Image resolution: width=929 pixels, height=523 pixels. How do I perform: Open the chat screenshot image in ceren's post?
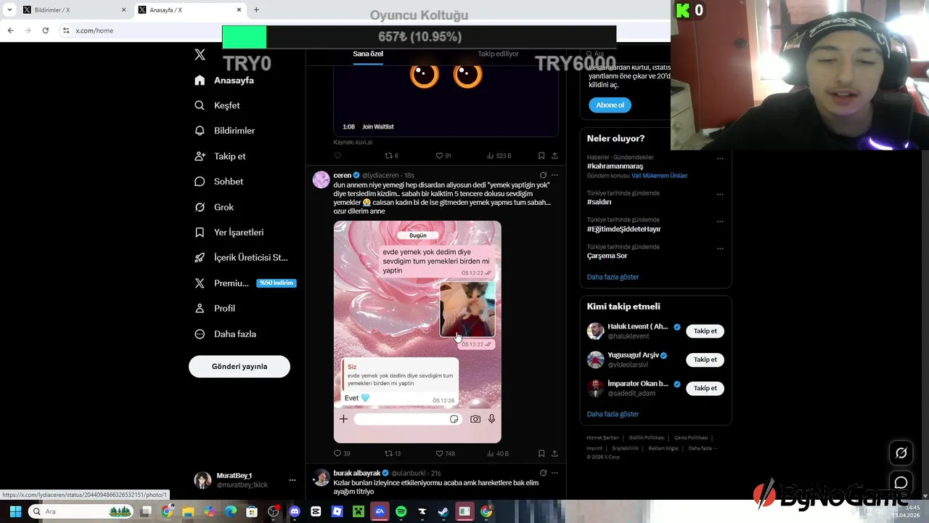pyautogui.click(x=417, y=332)
